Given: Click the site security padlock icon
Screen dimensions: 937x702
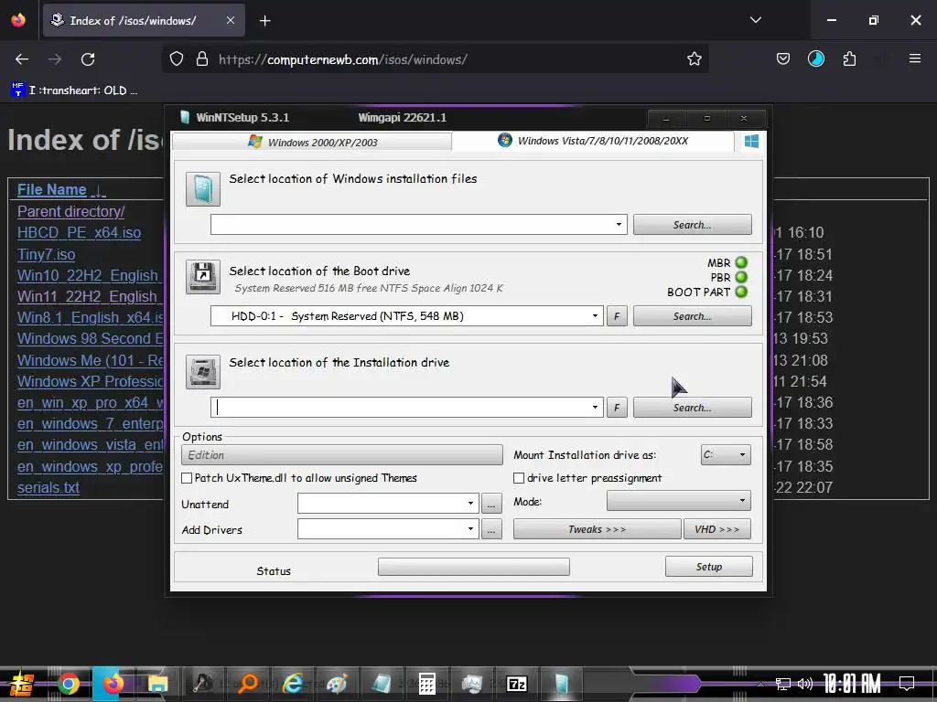Looking at the screenshot, I should (202, 59).
